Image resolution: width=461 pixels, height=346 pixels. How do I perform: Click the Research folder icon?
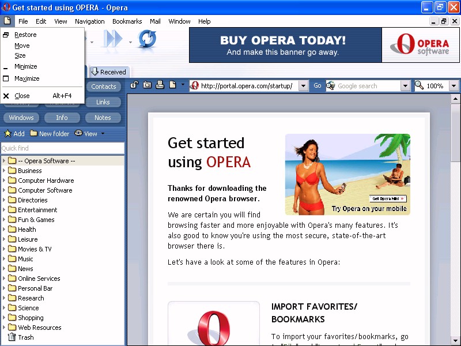click(12, 298)
